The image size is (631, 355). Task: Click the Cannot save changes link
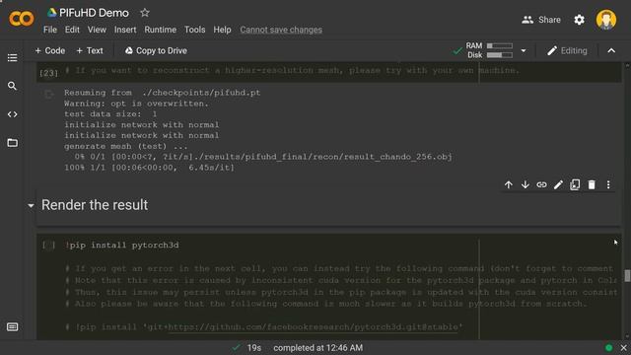tap(281, 30)
